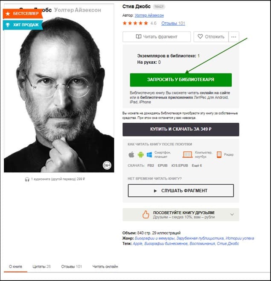Image resolution: width=271 pixels, height=281 pixels.
Task: Click the laptop computer icon
Action: pos(187,154)
